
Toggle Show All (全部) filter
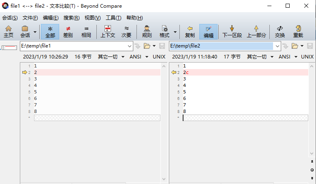(50, 32)
